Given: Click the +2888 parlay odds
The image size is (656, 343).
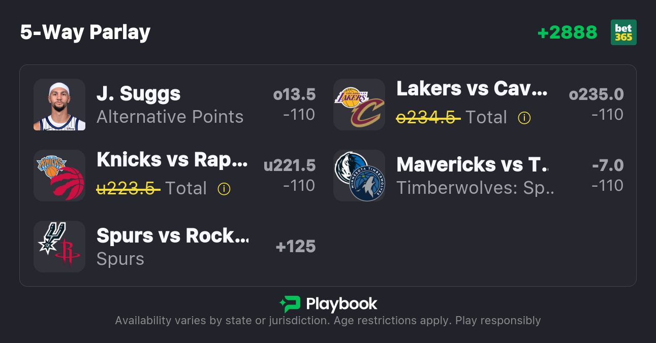Looking at the screenshot, I should pos(567,32).
